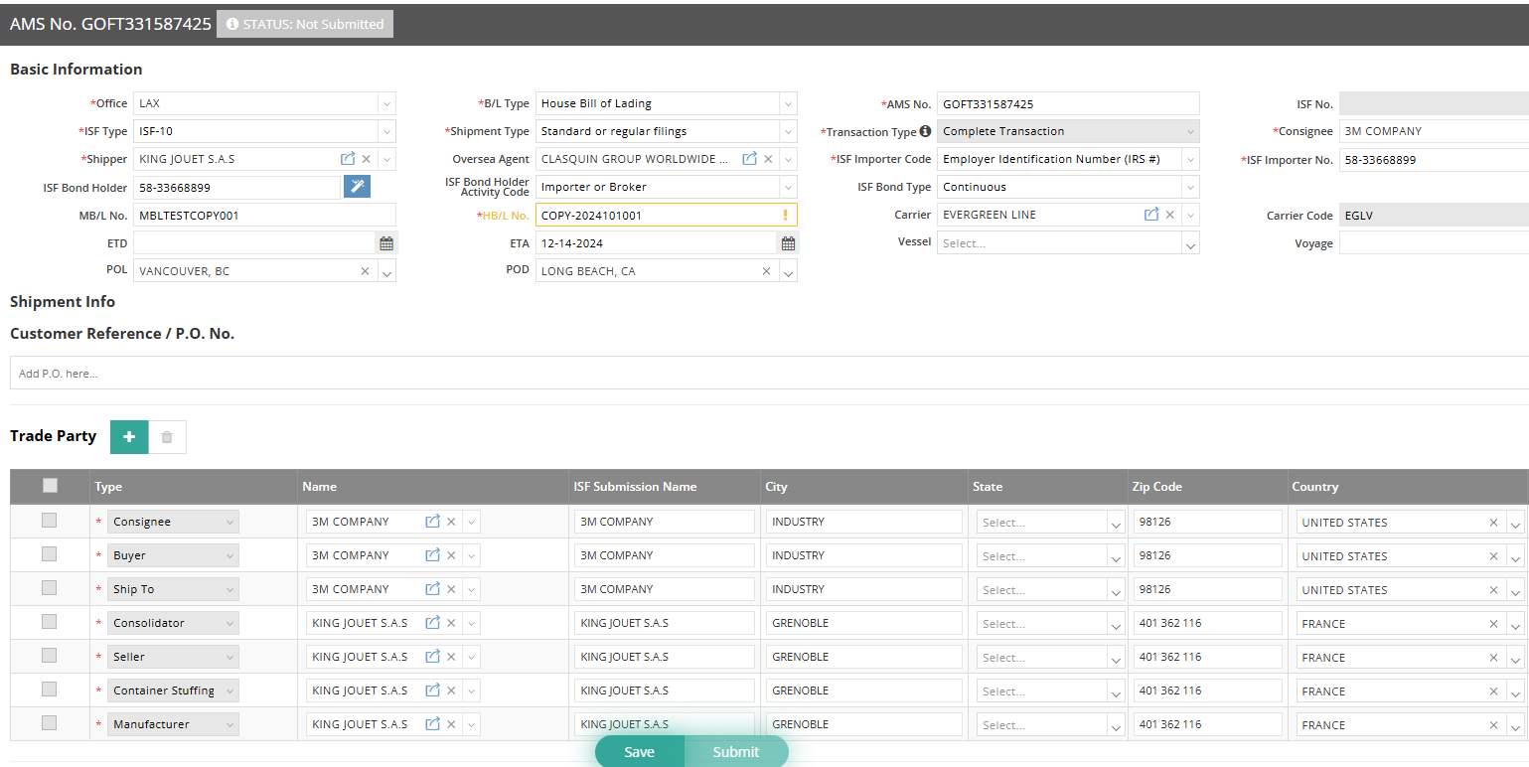Clear the Carrier field with X icon
The image size is (1529, 767).
pos(1170,215)
